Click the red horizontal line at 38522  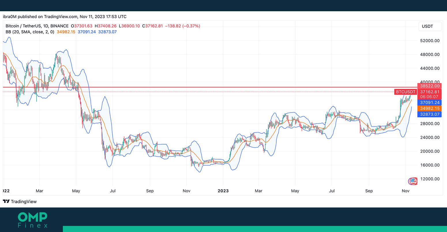pos(210,87)
